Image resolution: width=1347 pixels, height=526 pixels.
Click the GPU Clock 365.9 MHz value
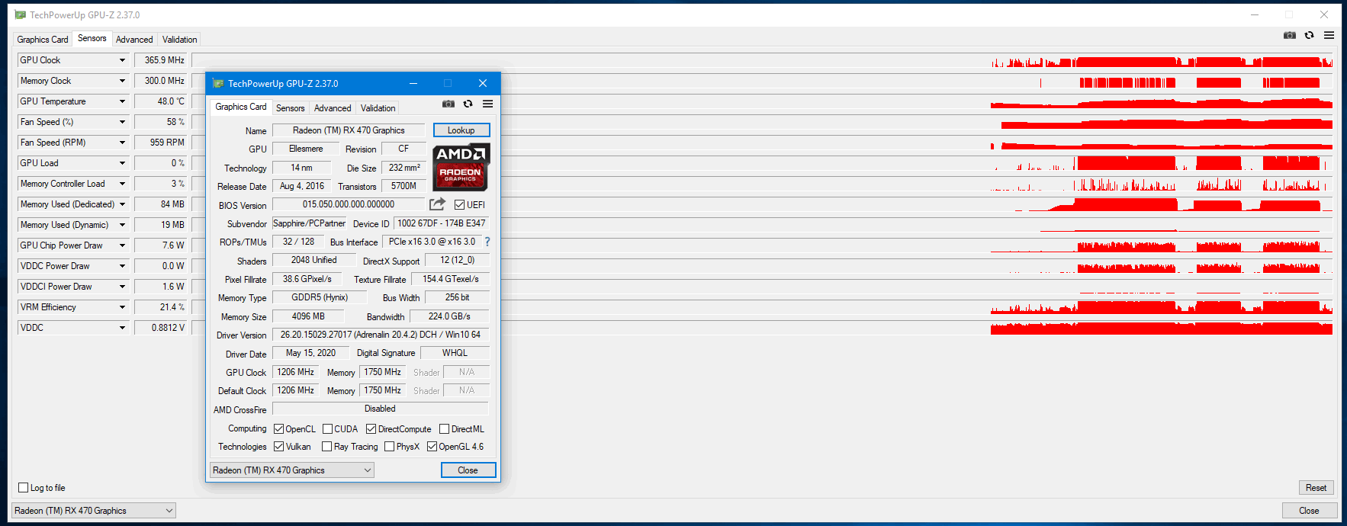coord(161,60)
